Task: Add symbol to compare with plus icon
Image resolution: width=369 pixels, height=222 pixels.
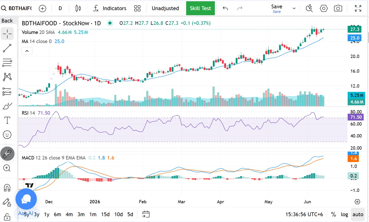Action: point(42,8)
